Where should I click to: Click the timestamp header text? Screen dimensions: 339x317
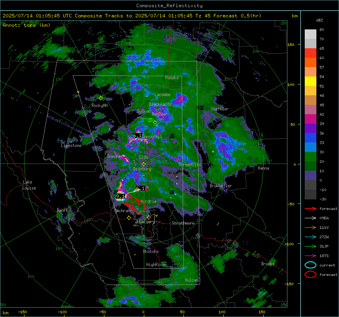click(x=132, y=16)
